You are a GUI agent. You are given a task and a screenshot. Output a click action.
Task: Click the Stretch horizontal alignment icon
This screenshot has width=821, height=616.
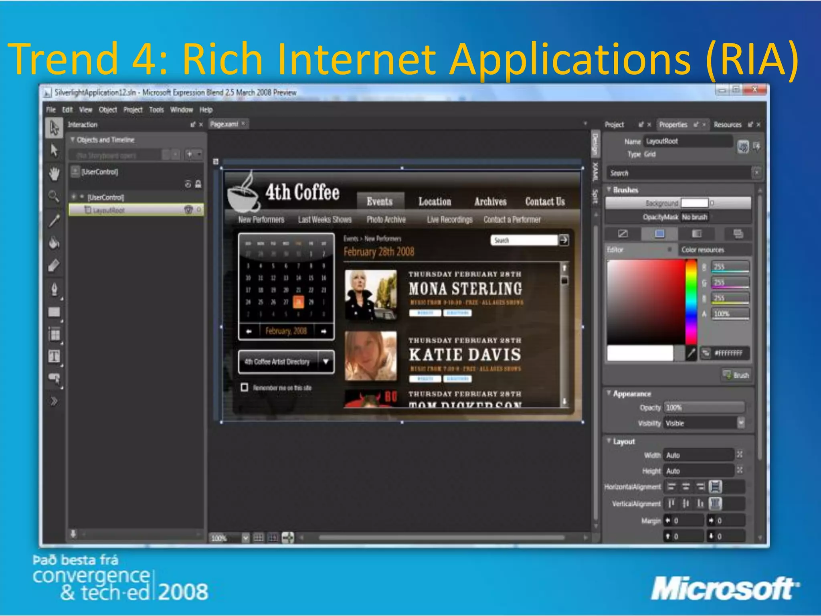pos(715,487)
